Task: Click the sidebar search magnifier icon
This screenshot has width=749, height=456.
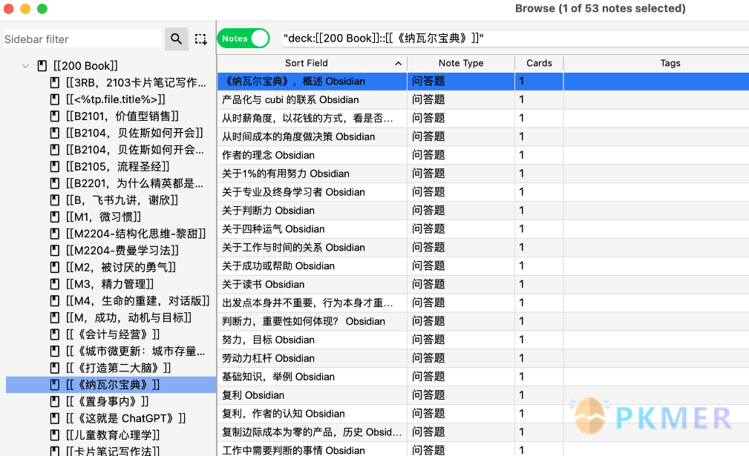Action: coord(176,39)
